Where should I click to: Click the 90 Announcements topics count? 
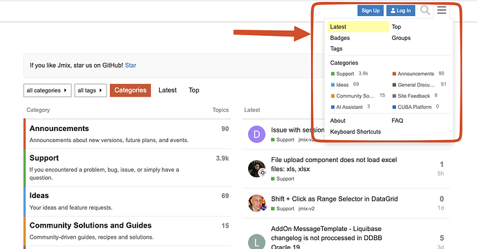225,129
